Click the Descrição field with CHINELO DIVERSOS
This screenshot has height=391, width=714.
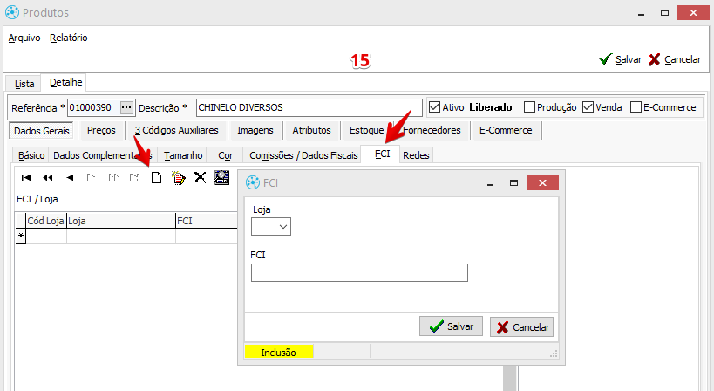309,107
